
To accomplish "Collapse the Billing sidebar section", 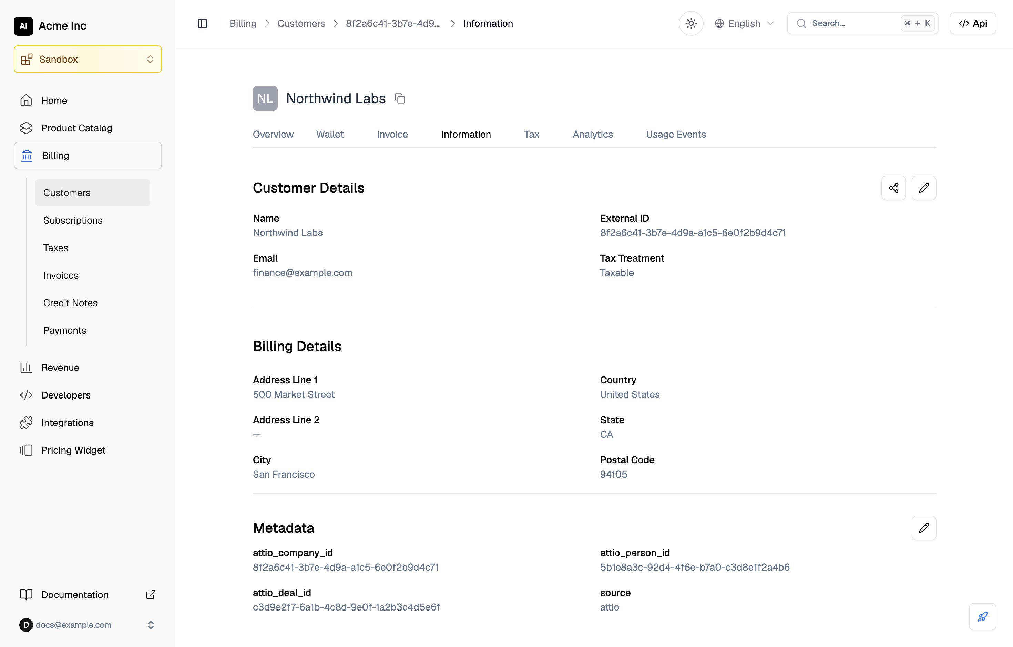I will pyautogui.click(x=88, y=156).
